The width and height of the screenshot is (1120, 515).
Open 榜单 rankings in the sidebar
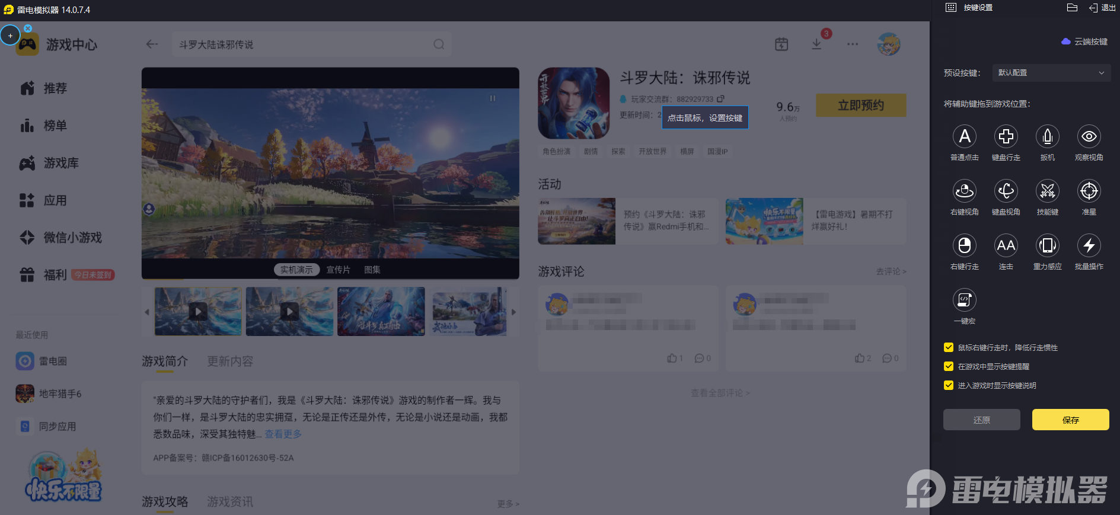(43, 126)
